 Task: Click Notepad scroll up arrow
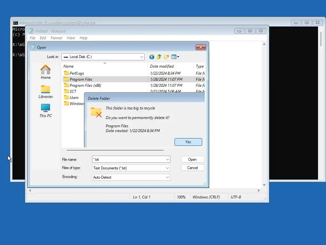pyautogui.click(x=264, y=44)
